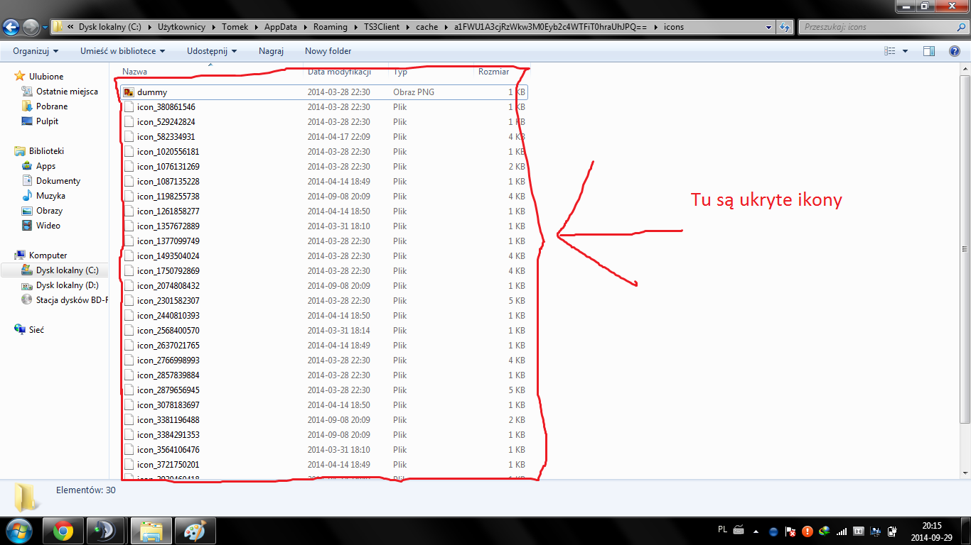Open the Wideo library
This screenshot has height=545, width=971.
48,226
